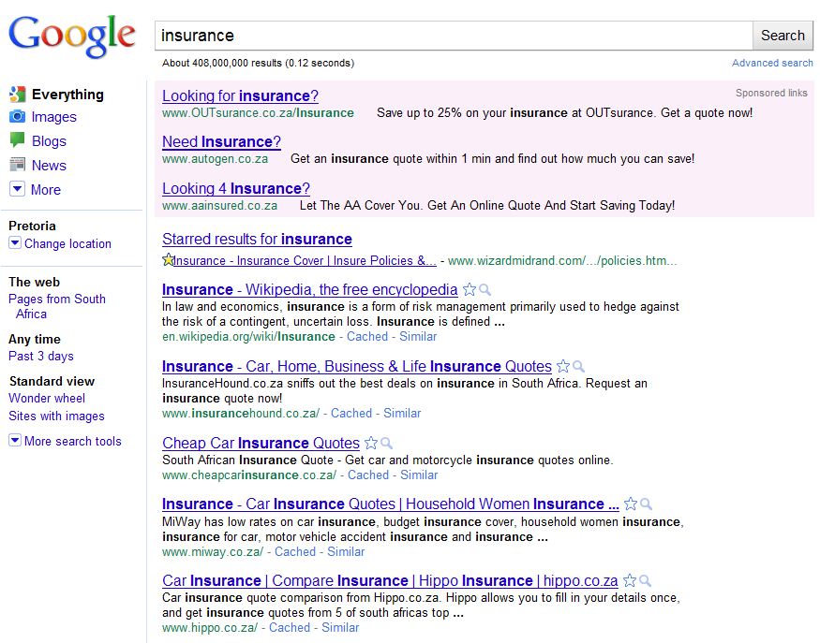Open instant preview for the Hippo result

click(x=645, y=581)
